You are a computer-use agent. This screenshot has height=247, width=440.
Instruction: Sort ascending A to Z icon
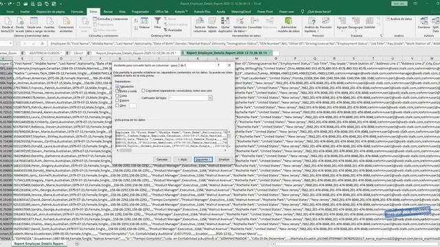(x=136, y=21)
